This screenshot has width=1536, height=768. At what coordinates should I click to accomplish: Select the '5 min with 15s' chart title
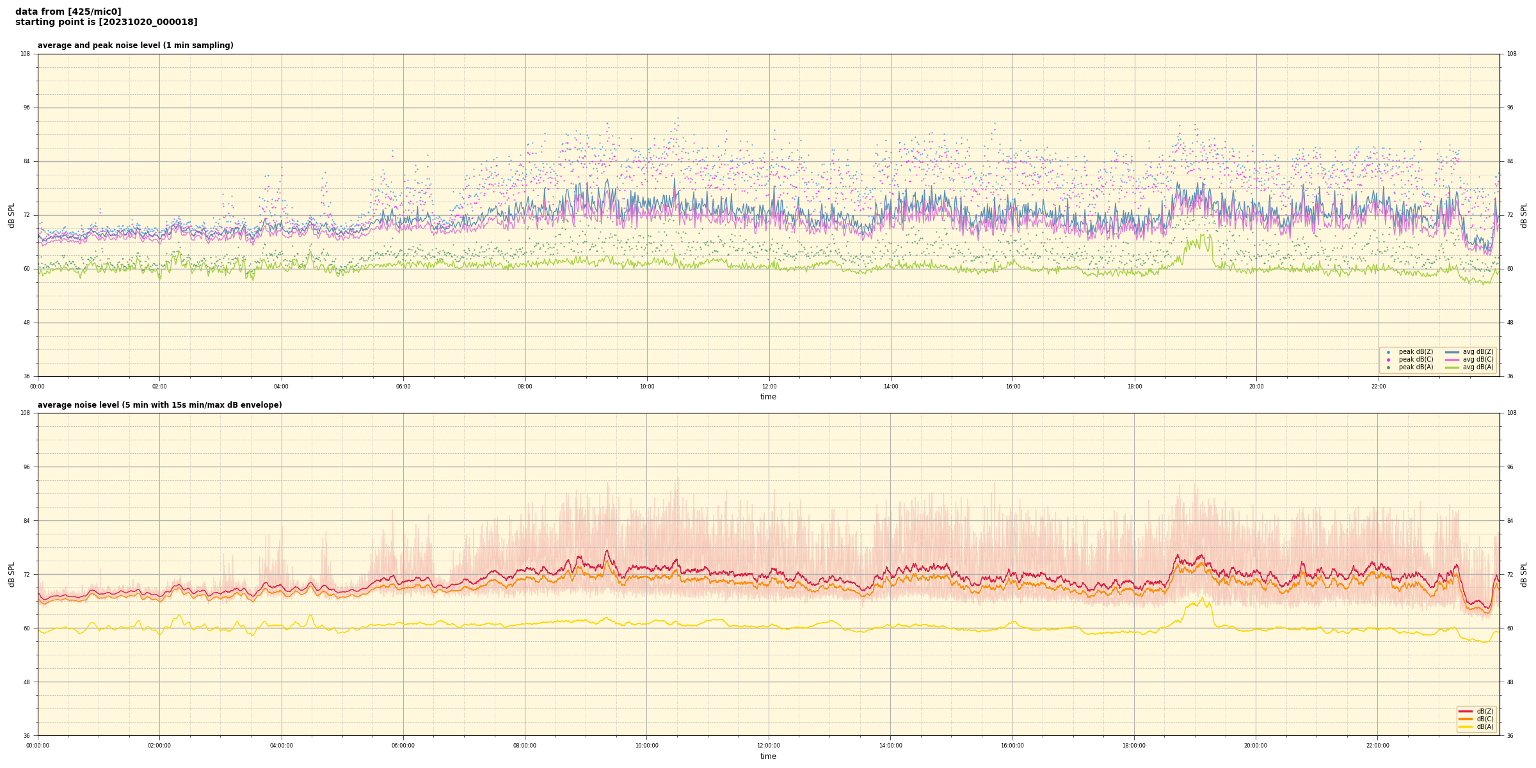(159, 405)
